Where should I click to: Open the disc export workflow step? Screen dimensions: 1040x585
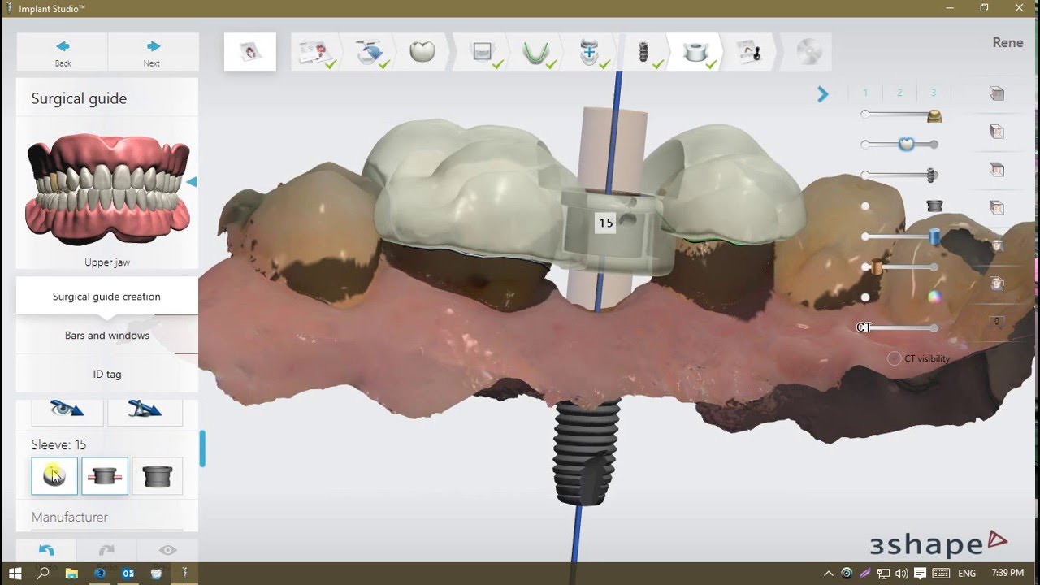tap(808, 52)
